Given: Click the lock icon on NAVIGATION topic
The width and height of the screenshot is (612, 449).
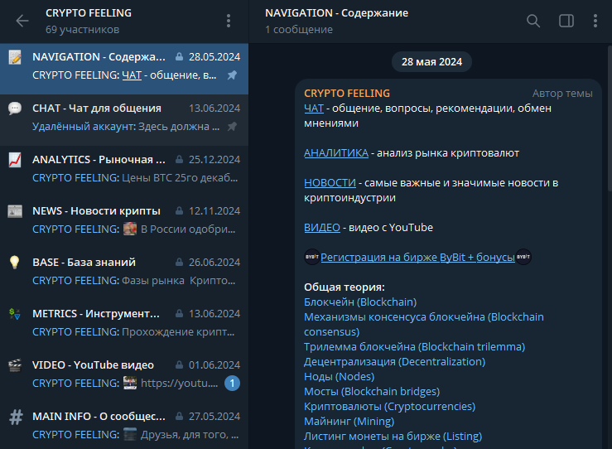Looking at the screenshot, I should point(179,56).
